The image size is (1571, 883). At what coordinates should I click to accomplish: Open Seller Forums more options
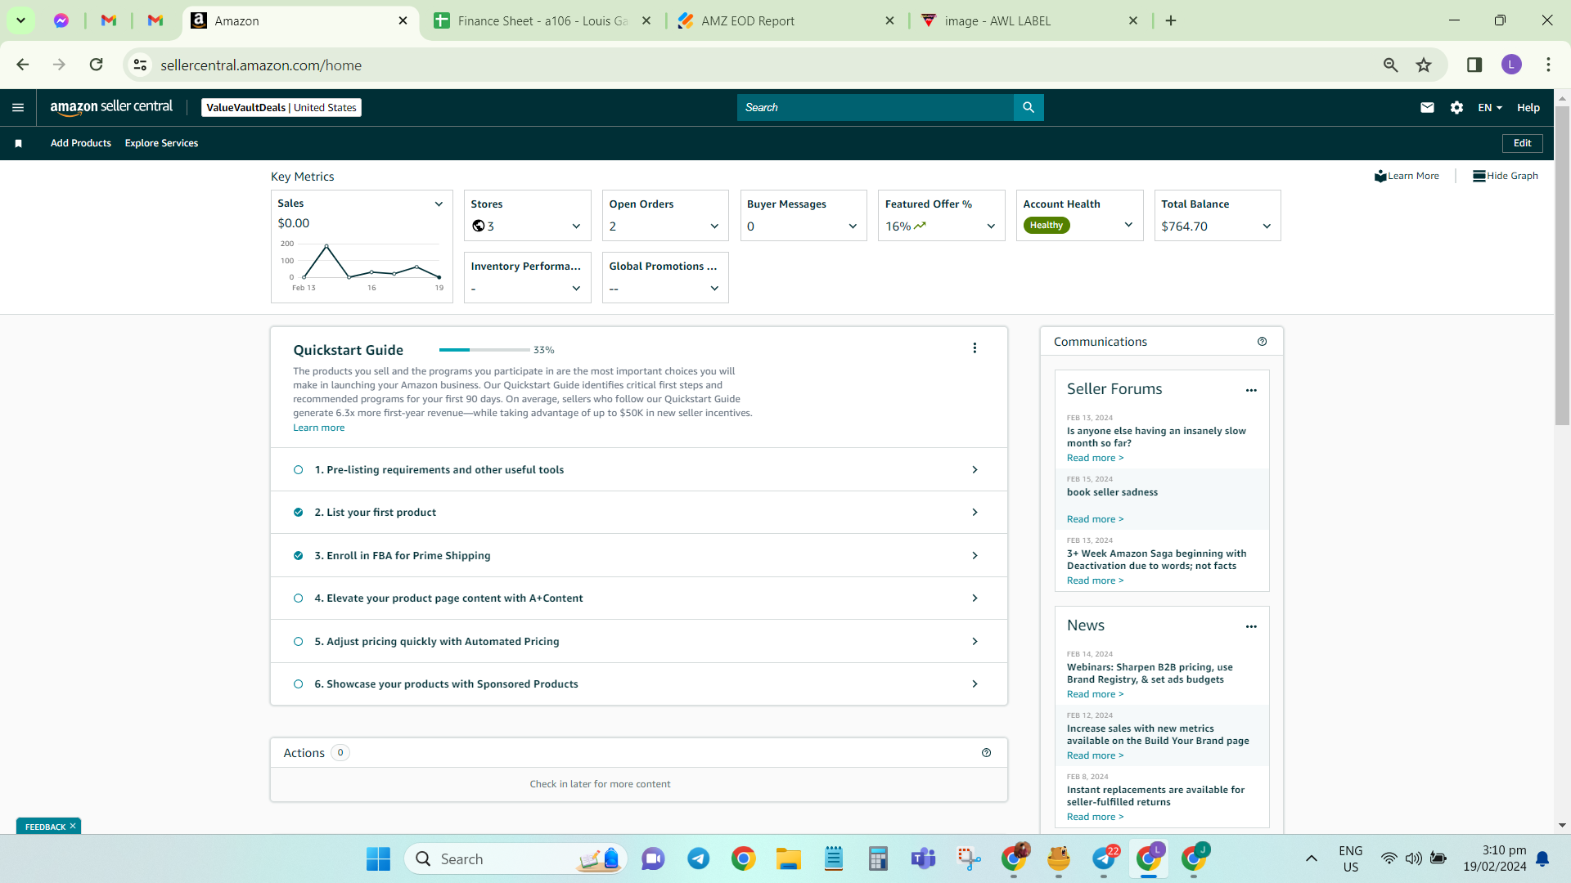pyautogui.click(x=1251, y=390)
